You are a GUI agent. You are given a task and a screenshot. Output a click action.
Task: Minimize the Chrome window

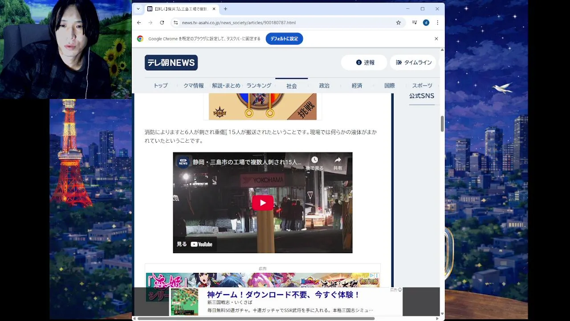click(x=407, y=9)
